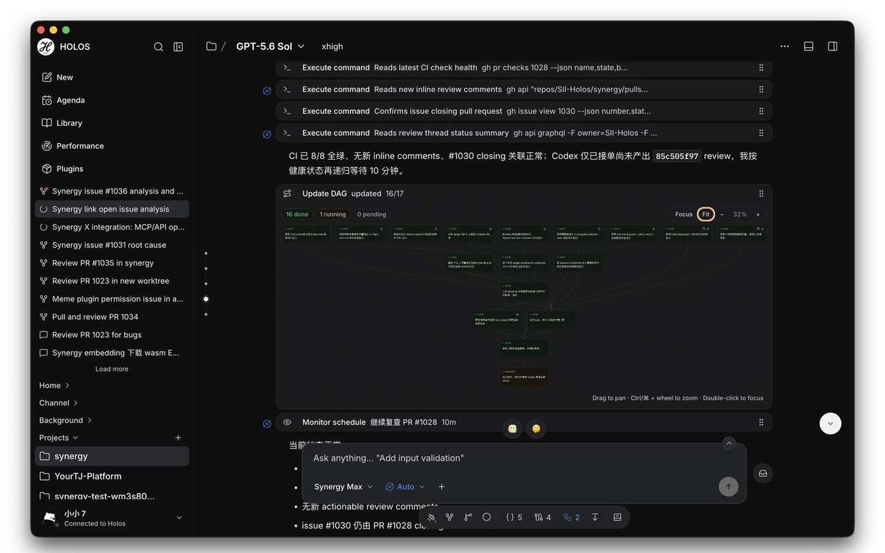Filter DAG by '0 pending' badge
Viewport: 885px width, 553px height.
coord(371,214)
